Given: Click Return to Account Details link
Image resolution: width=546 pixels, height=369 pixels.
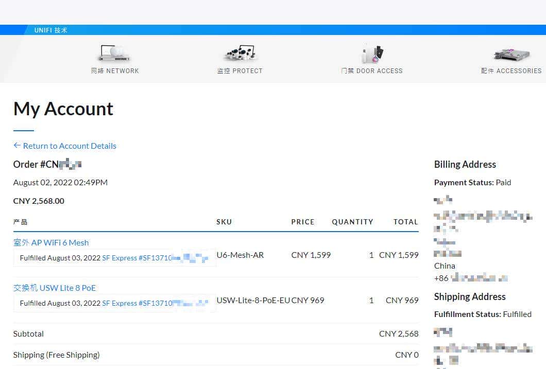Looking at the screenshot, I should [x=70, y=146].
